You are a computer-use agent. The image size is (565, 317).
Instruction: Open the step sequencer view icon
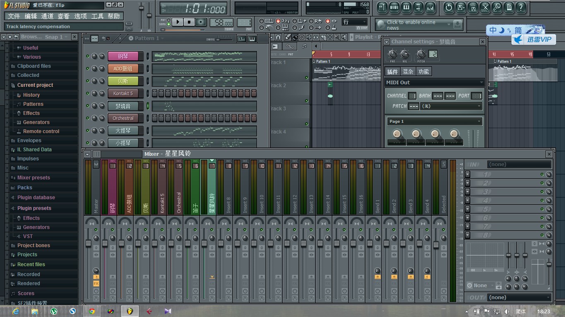(394, 7)
